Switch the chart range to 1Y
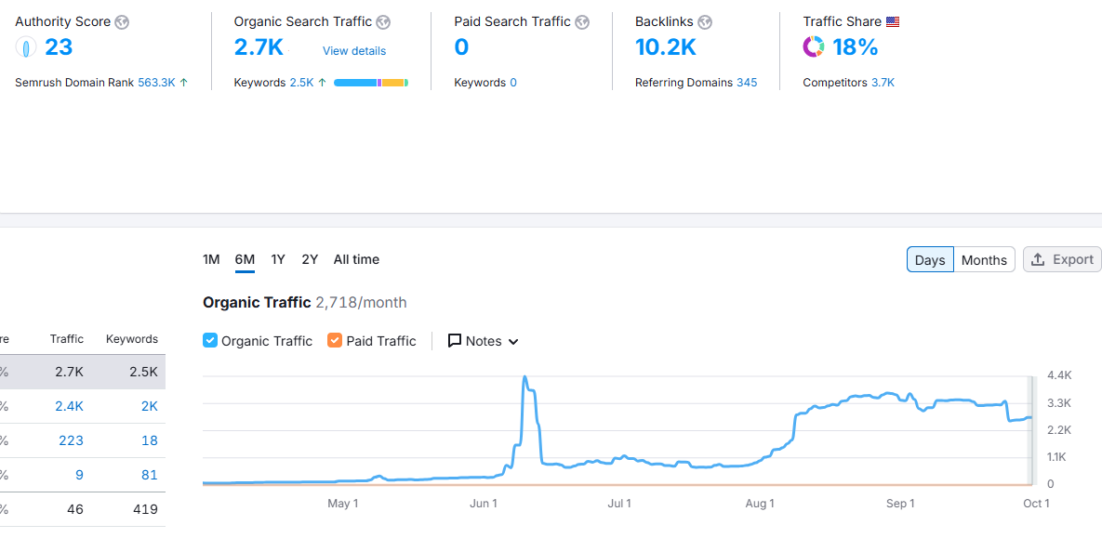1102x538 pixels. coord(277,260)
